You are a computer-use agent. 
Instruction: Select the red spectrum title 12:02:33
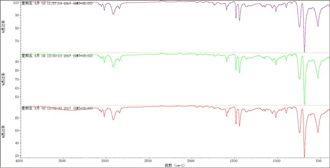57,108
